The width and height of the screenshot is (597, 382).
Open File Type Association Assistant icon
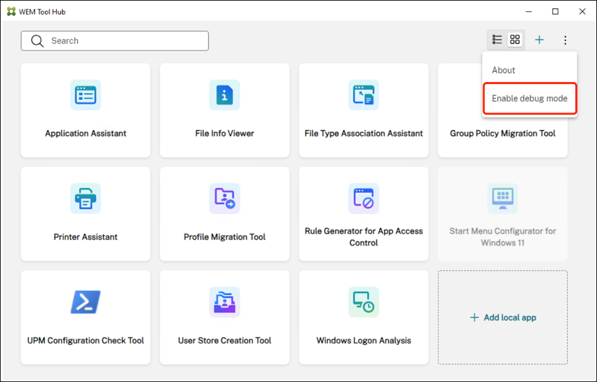[363, 95]
